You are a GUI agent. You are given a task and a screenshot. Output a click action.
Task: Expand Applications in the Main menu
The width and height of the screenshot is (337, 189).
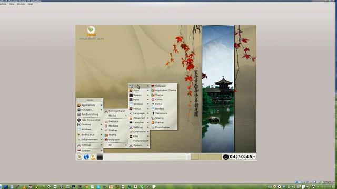(x=90, y=105)
